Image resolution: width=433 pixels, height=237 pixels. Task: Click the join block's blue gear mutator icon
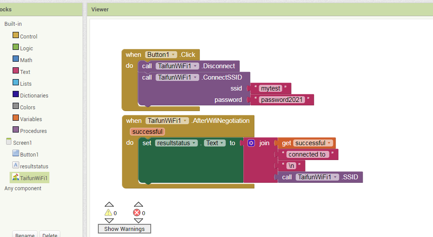(x=251, y=143)
